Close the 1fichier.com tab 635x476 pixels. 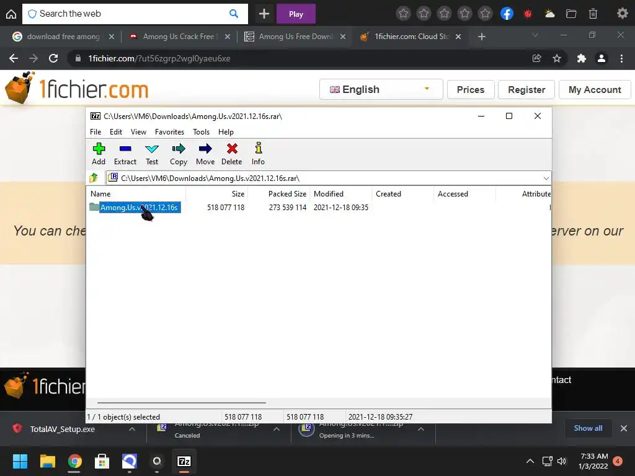pyautogui.click(x=458, y=37)
